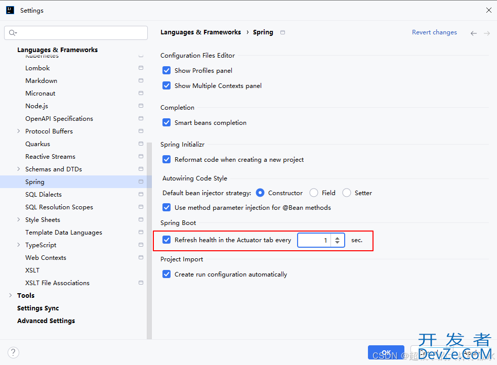The width and height of the screenshot is (497, 365).
Task: Click the project-level icon beside Quarkus
Action: point(141,144)
